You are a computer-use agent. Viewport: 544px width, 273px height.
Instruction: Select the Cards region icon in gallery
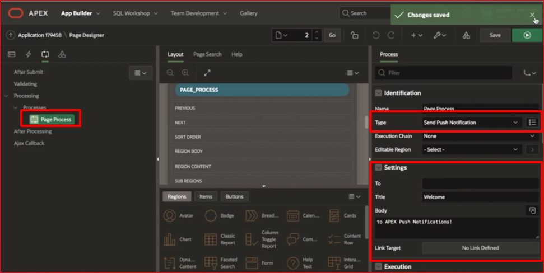334,215
